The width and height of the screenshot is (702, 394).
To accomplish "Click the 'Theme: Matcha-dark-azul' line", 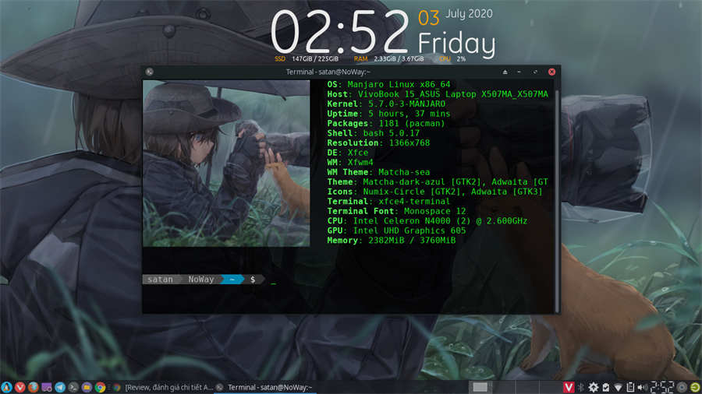I will (x=438, y=182).
